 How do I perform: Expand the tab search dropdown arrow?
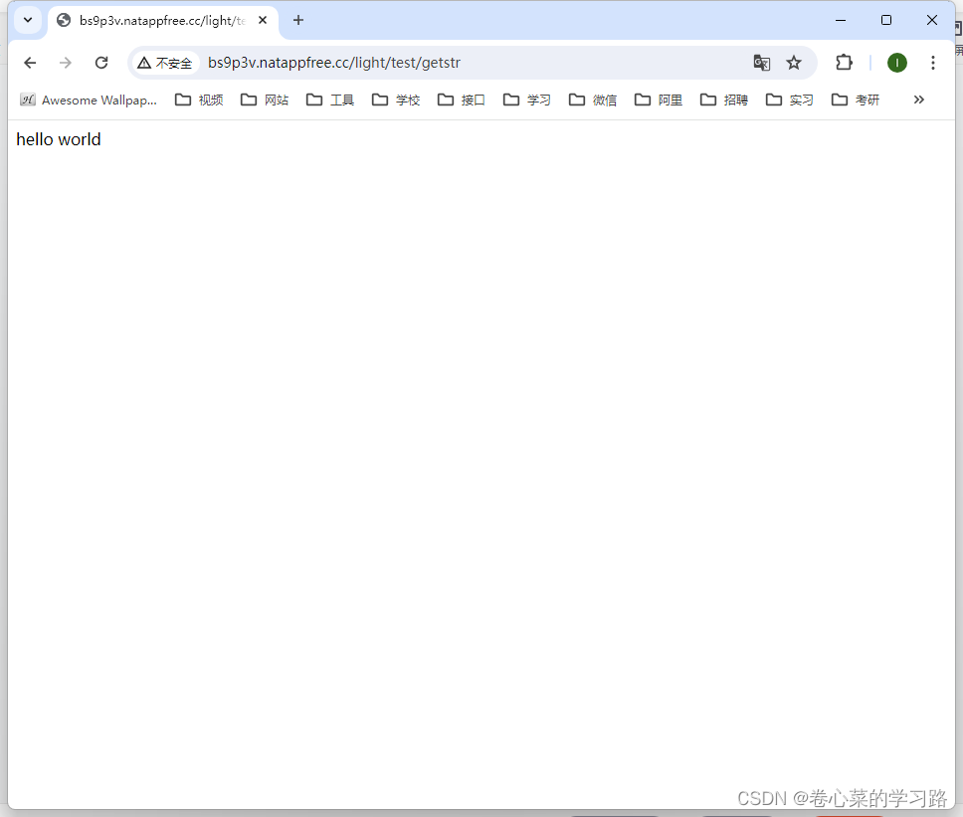coord(28,20)
